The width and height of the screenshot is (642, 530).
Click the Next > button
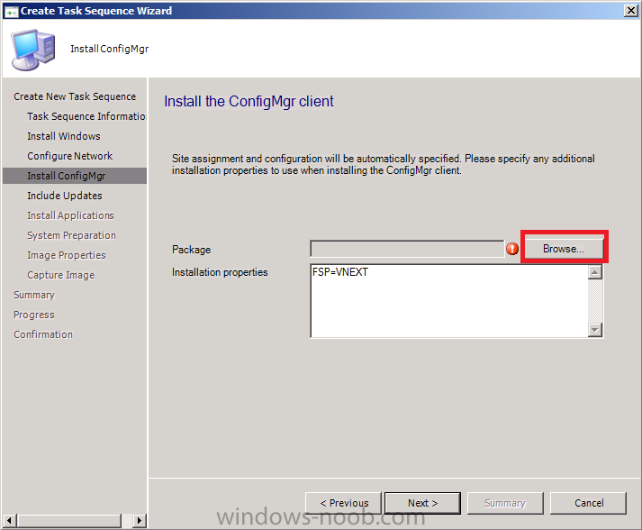[422, 503]
